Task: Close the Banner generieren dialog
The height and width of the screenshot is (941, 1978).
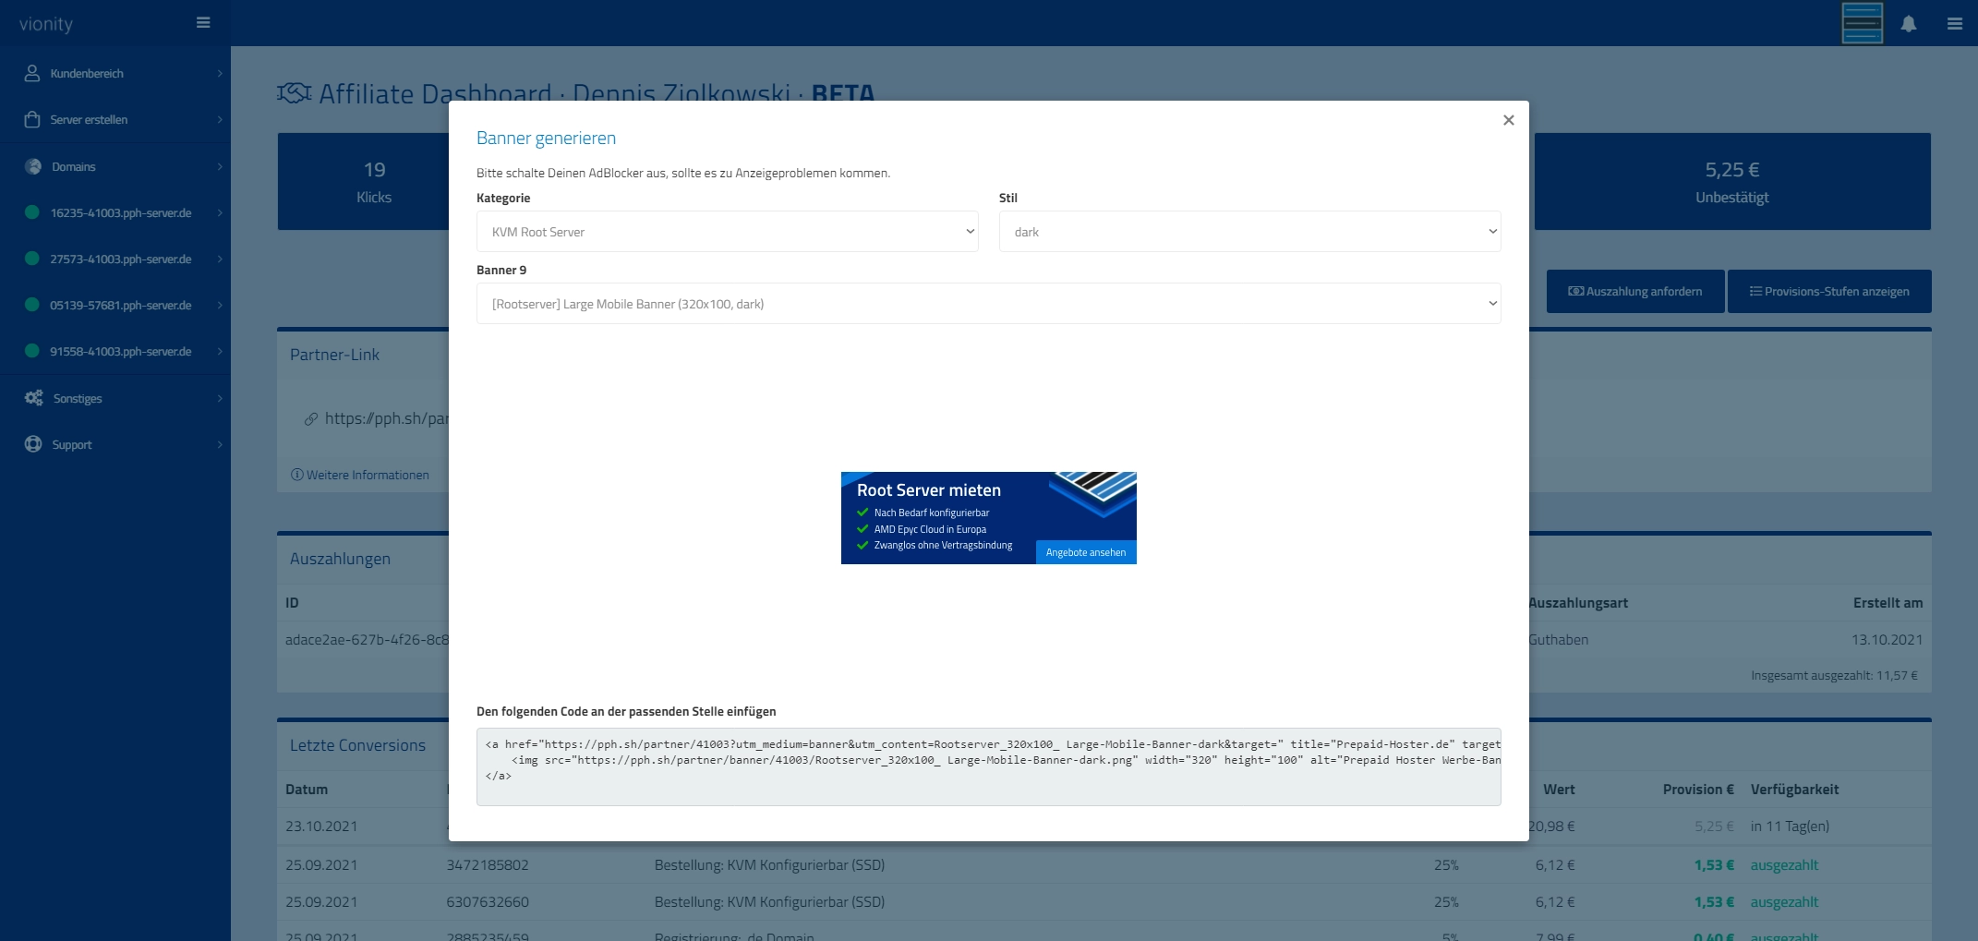Action: coord(1508,120)
